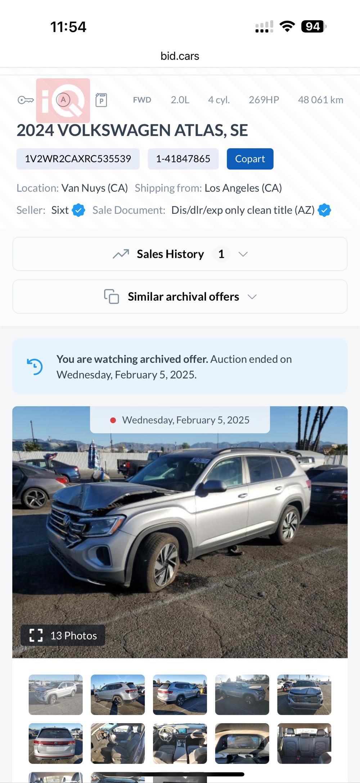Click the Copart auction button
360x783 pixels.
click(x=250, y=159)
